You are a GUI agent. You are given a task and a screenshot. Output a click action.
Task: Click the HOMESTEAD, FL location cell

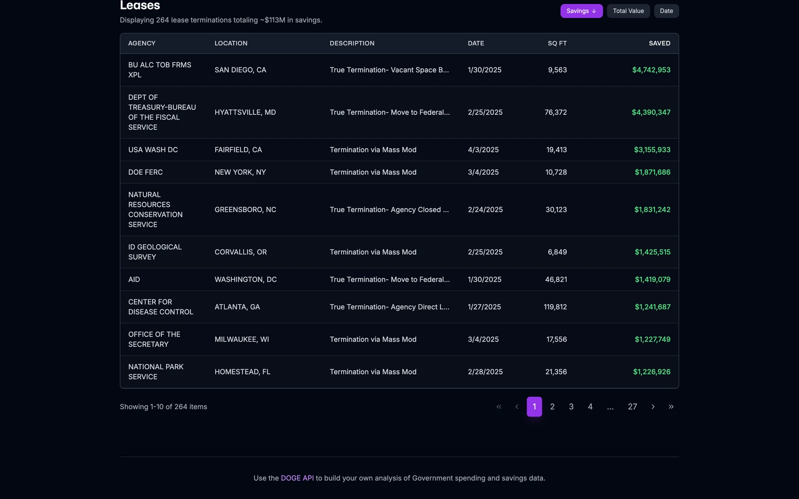[x=242, y=372]
